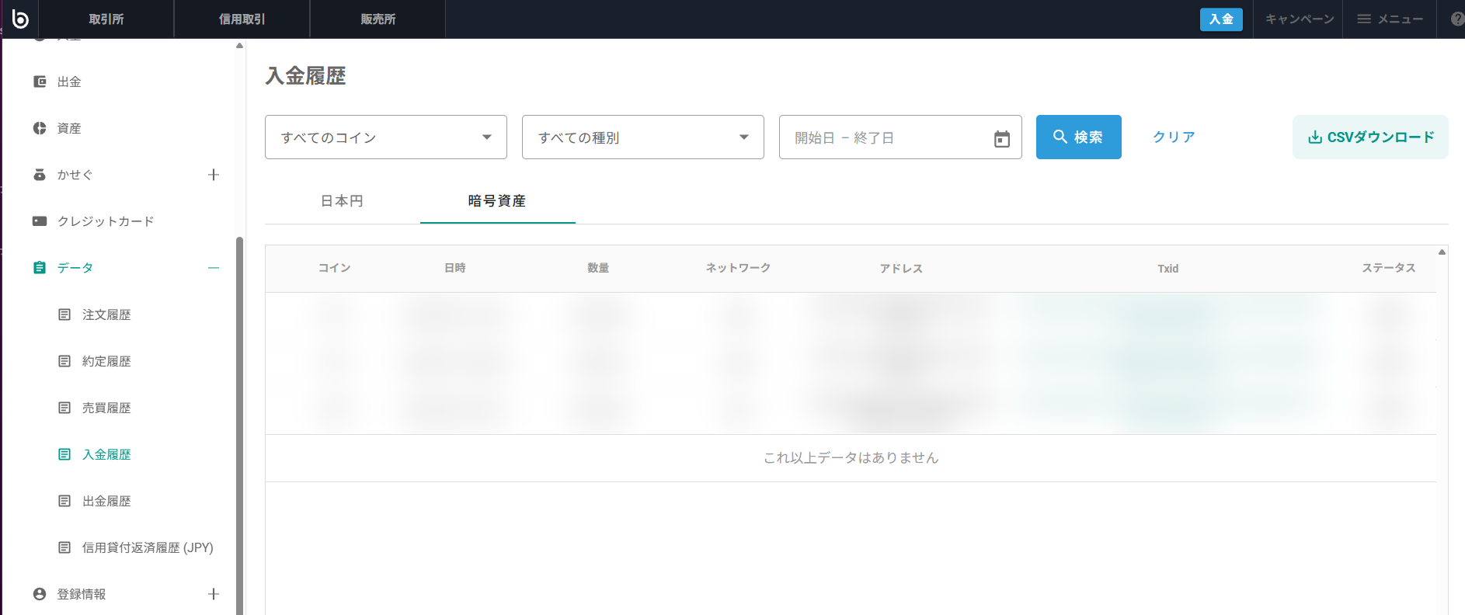Image resolution: width=1465 pixels, height=615 pixels.
Task: Click the bitbank logo icon
Action: 20,19
